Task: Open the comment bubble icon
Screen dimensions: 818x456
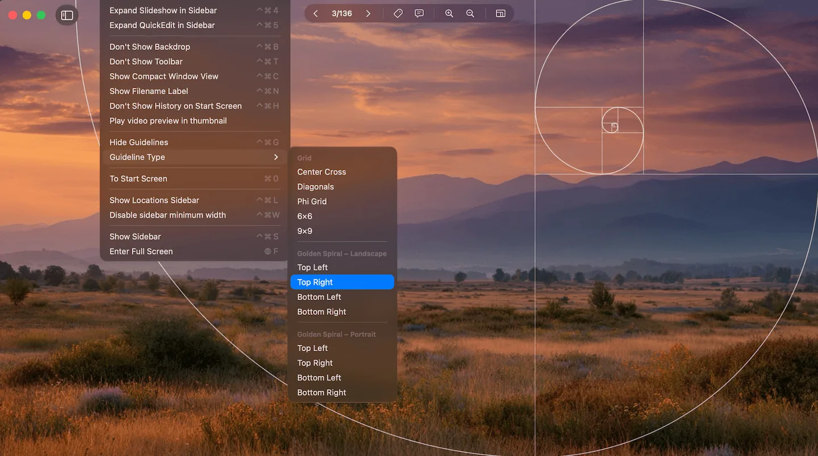Action: [419, 14]
